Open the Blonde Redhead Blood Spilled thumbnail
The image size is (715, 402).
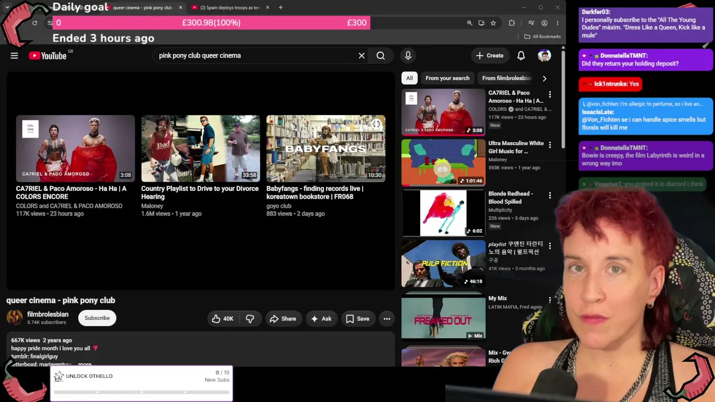tap(444, 213)
